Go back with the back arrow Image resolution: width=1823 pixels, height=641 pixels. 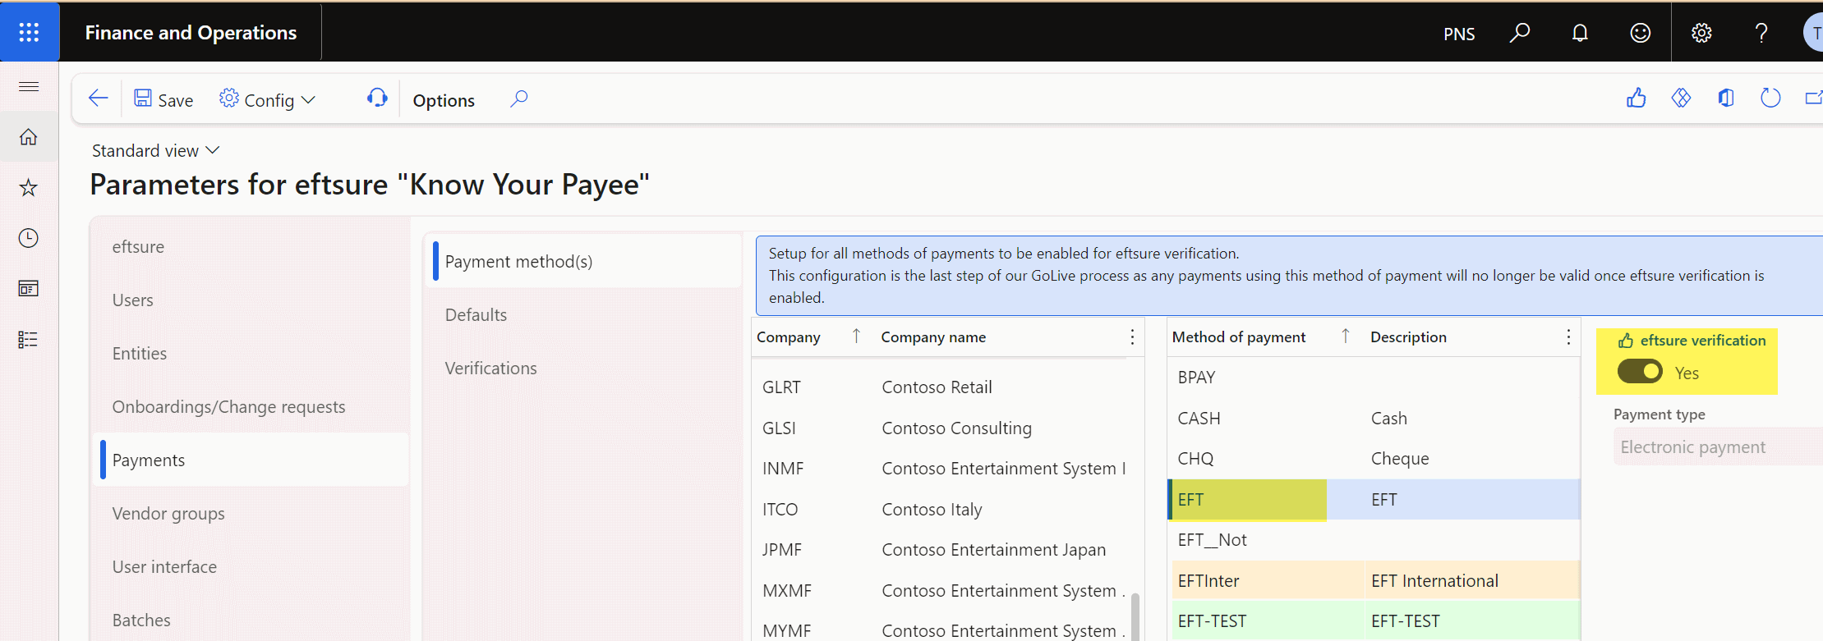click(98, 99)
